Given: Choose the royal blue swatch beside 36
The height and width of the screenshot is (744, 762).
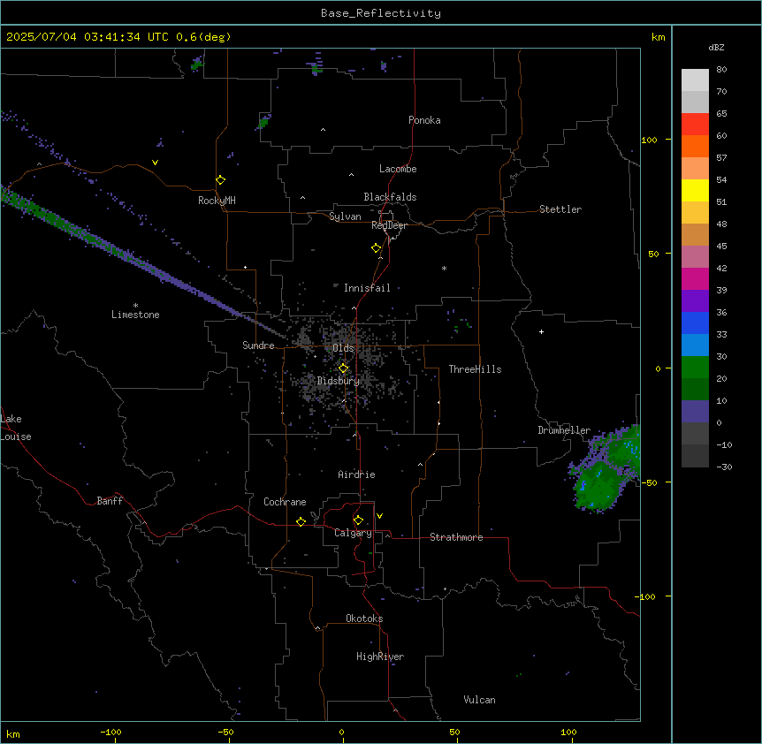Looking at the screenshot, I should [x=695, y=323].
